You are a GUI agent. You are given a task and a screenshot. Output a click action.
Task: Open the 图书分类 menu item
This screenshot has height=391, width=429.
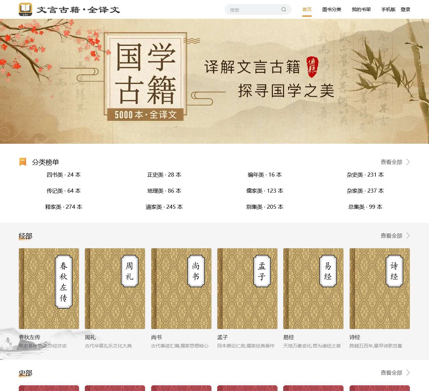click(332, 9)
